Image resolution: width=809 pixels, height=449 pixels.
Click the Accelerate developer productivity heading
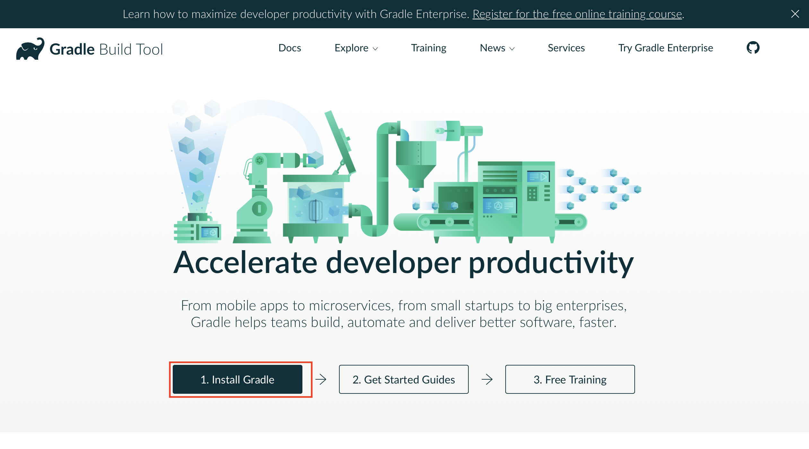404,263
